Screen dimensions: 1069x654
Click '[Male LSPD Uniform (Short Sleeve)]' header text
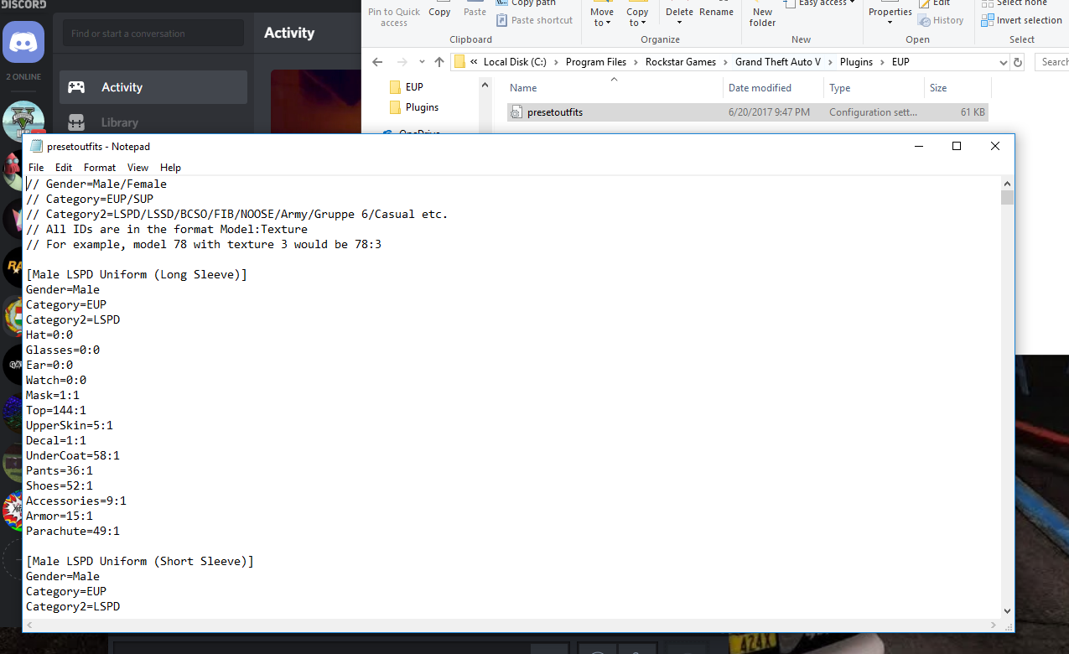point(140,562)
